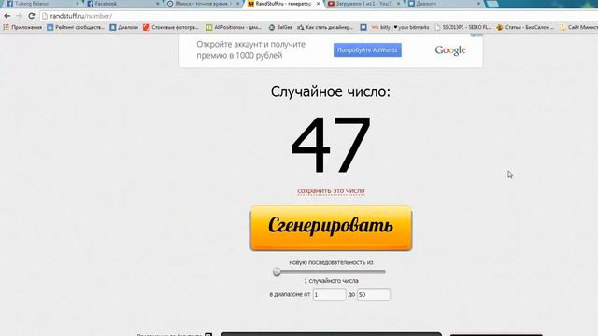
Task: Close the YouTube Загружено tab
Action: [398, 4]
